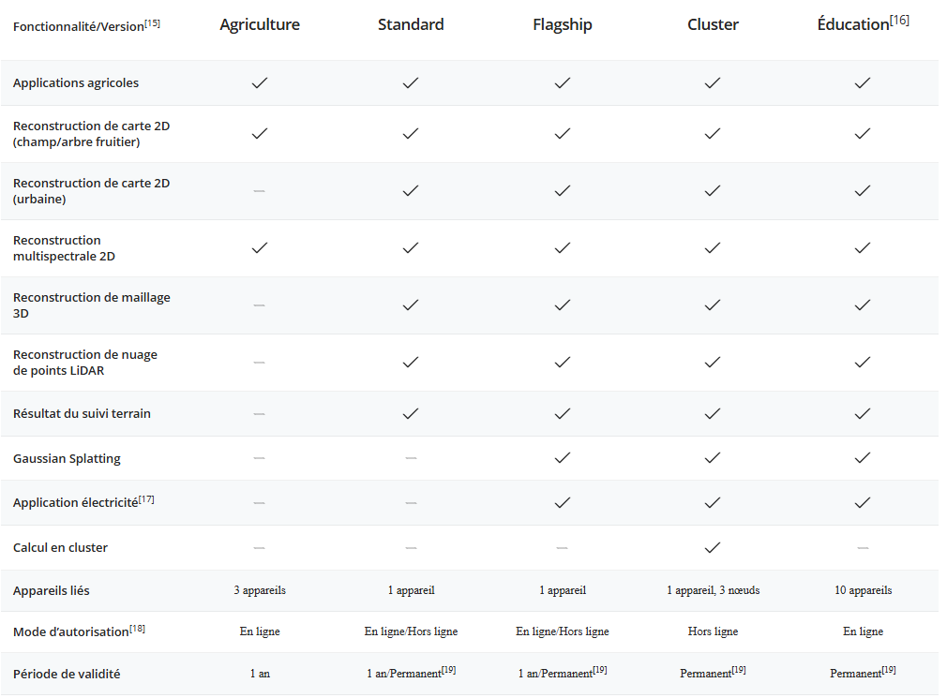Click checkmark for Applications agricoles under Agriculture

(260, 83)
